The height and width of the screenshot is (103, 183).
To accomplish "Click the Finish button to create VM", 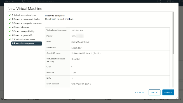I will pos(168,92).
